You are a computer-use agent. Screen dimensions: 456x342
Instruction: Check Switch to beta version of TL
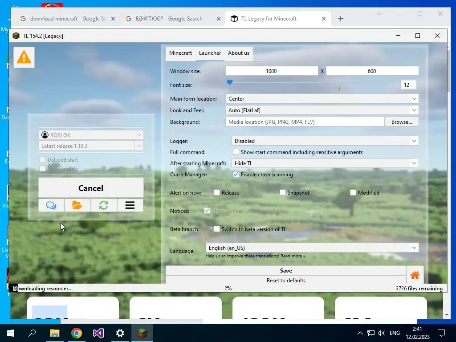(x=217, y=229)
